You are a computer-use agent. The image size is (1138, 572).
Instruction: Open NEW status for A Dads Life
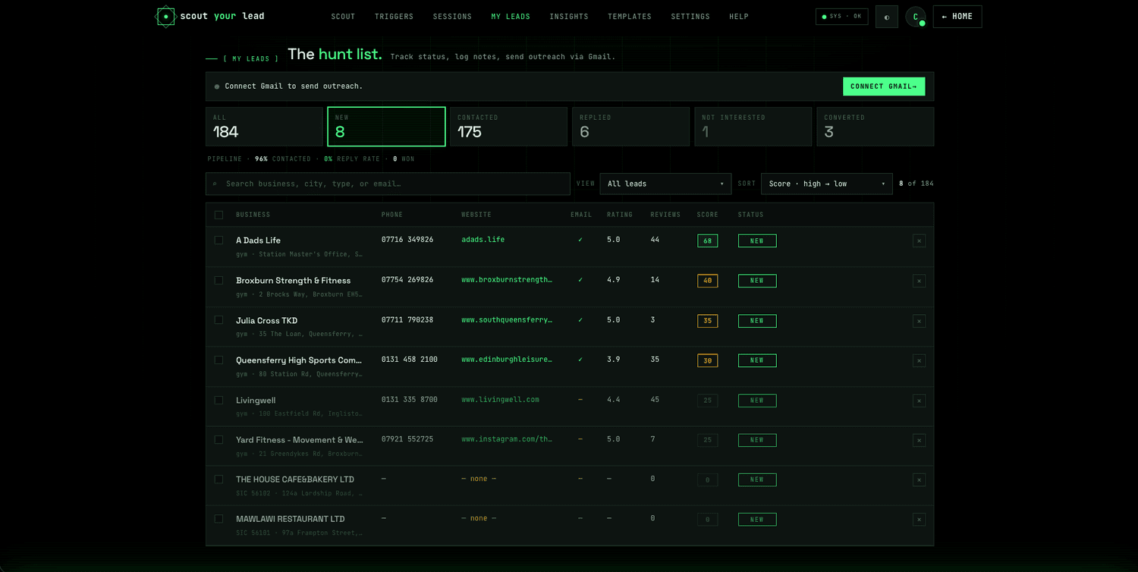click(x=756, y=240)
